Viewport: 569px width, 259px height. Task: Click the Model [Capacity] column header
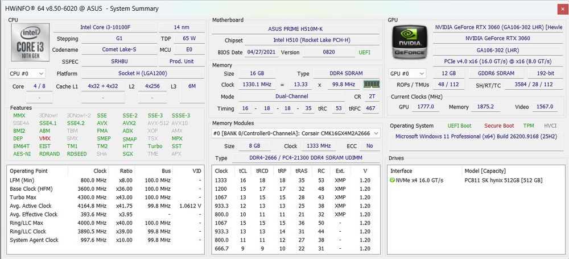click(513, 171)
